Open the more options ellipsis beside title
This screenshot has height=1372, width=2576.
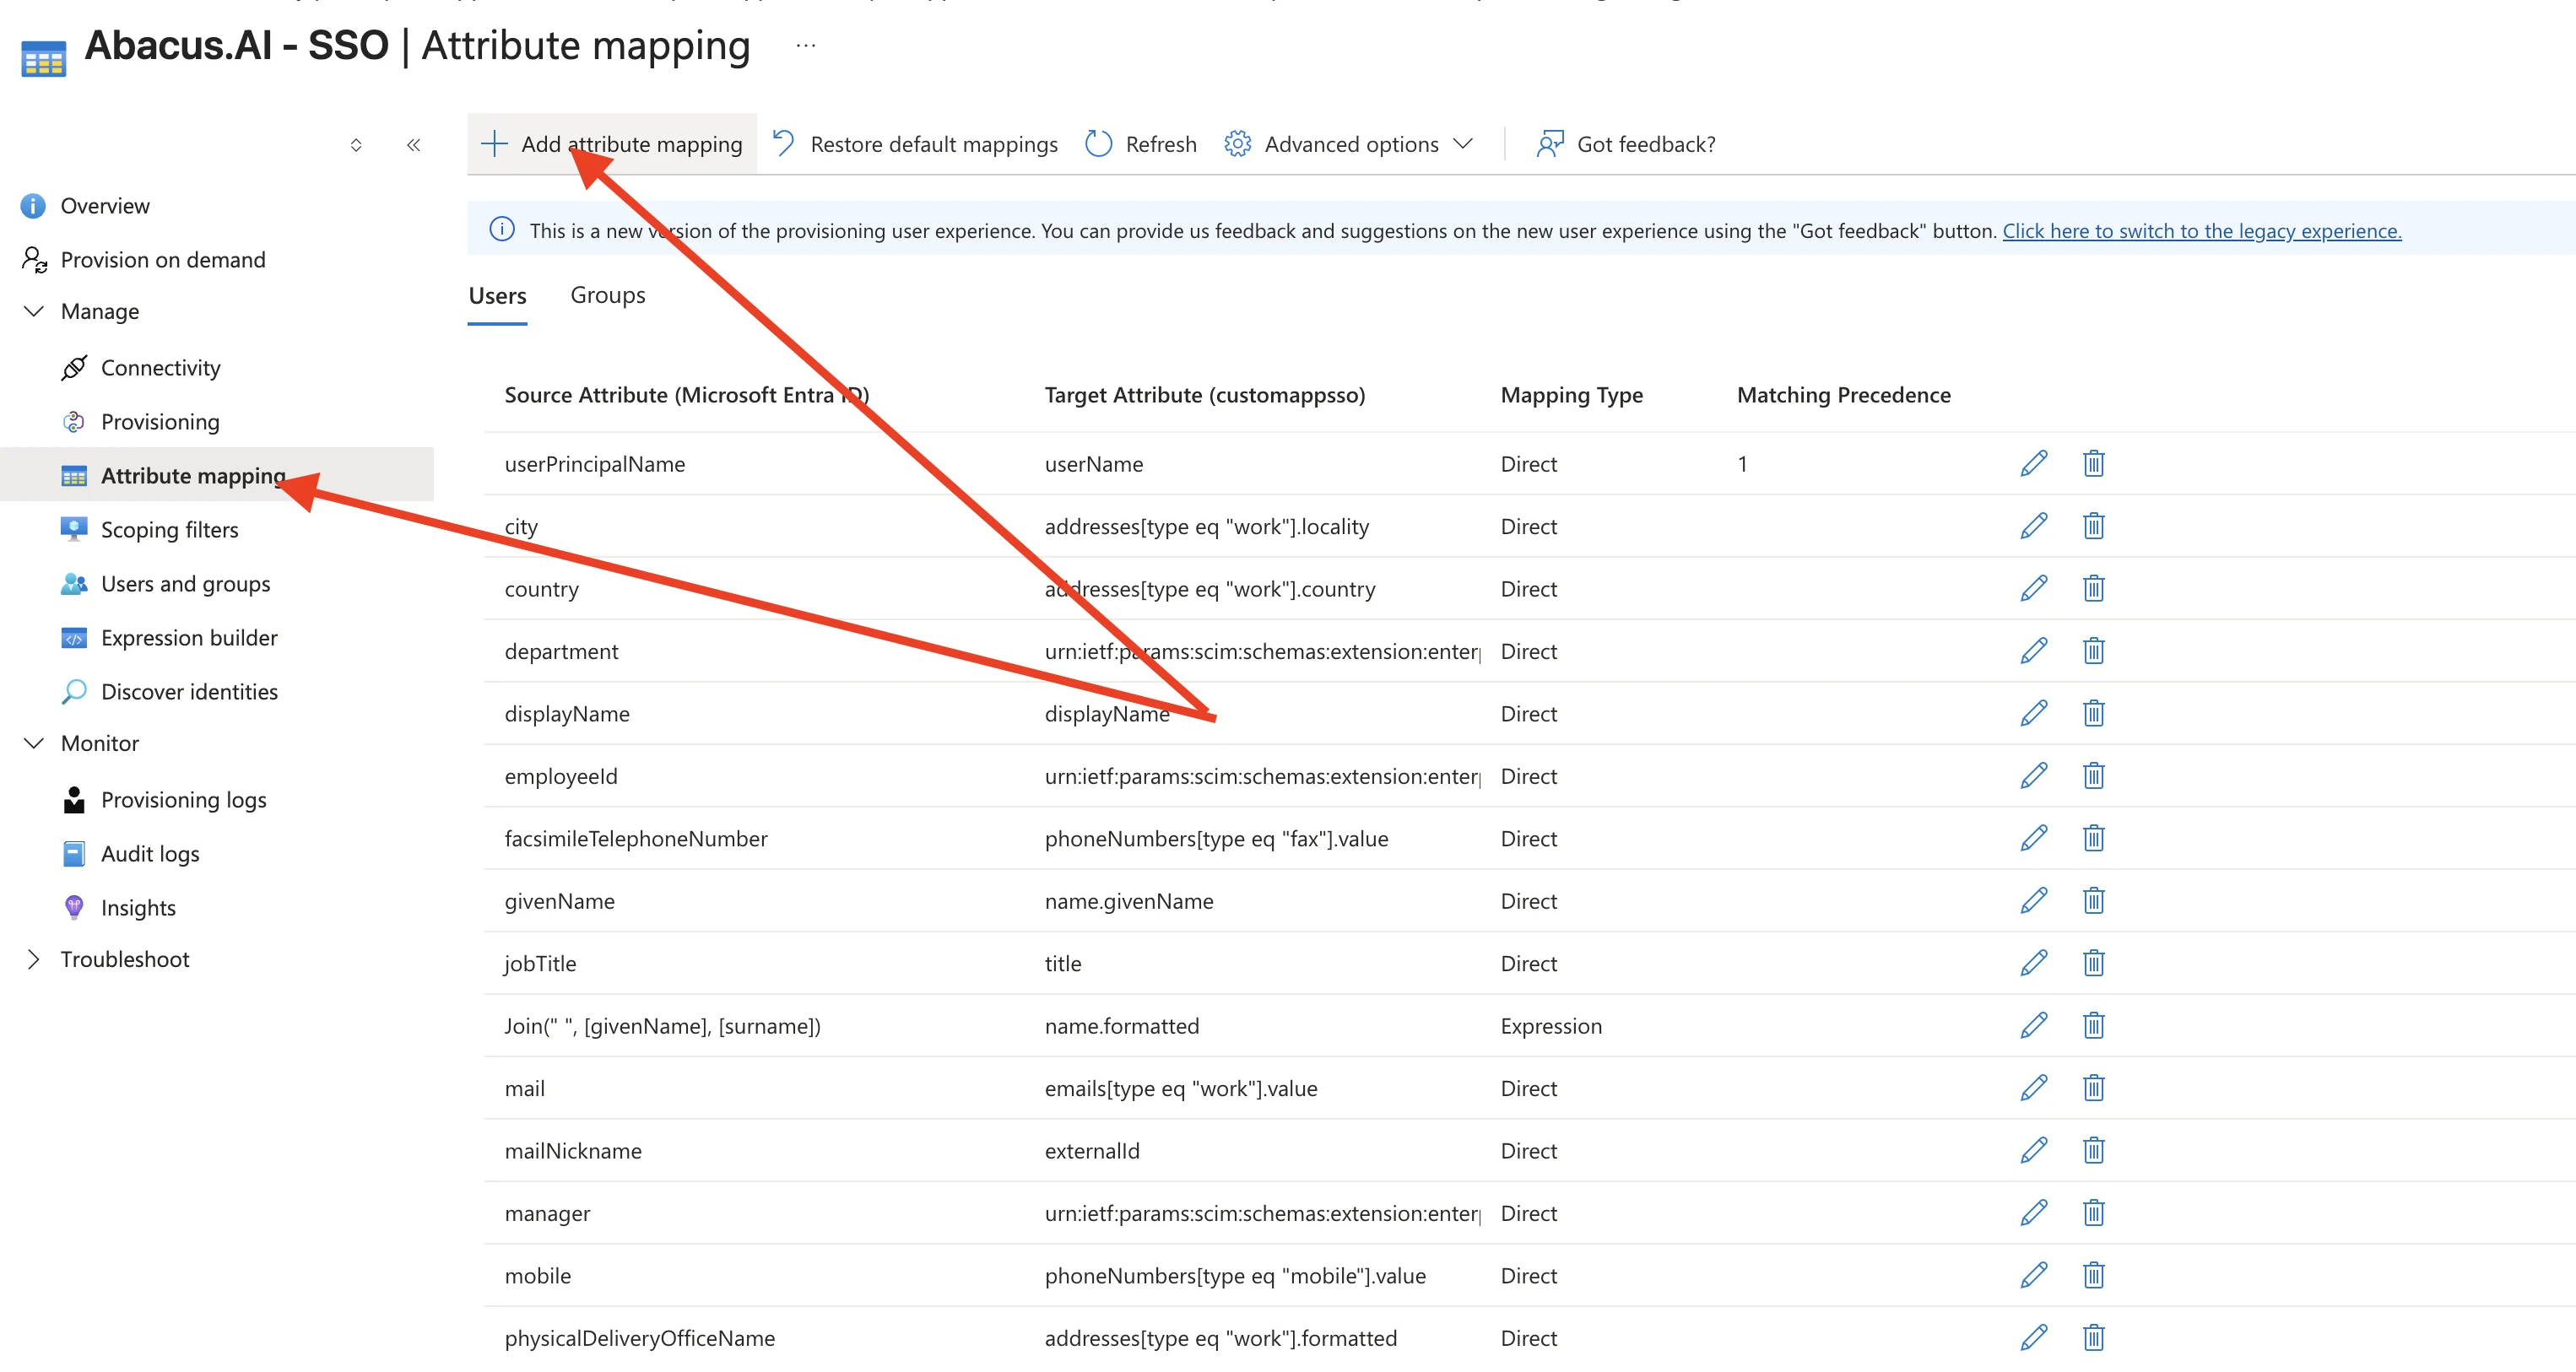(806, 45)
